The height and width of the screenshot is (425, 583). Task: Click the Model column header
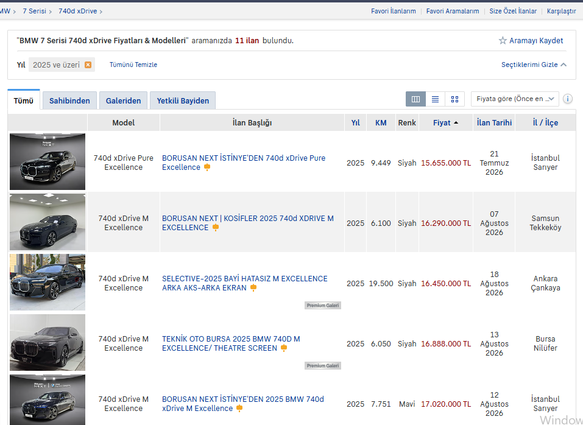tap(124, 122)
